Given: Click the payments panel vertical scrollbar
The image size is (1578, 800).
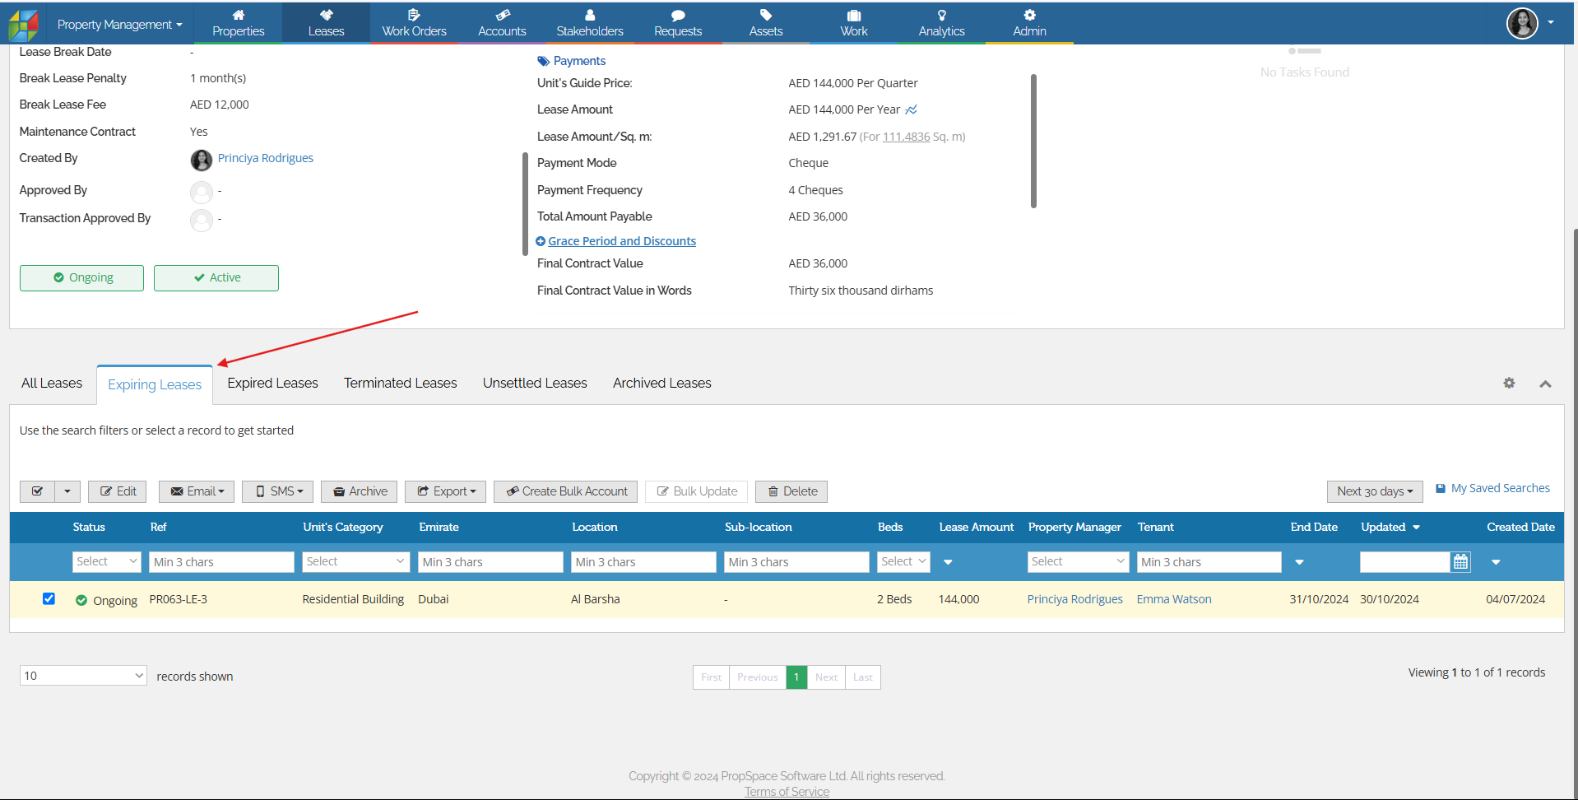Looking at the screenshot, I should coord(1033,141).
